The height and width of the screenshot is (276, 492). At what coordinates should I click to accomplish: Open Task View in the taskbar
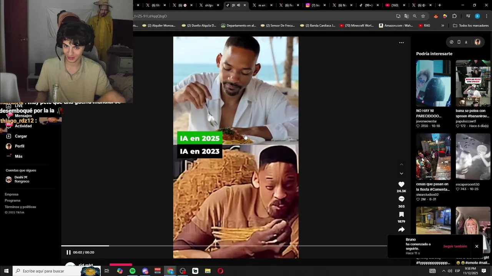(x=107, y=271)
